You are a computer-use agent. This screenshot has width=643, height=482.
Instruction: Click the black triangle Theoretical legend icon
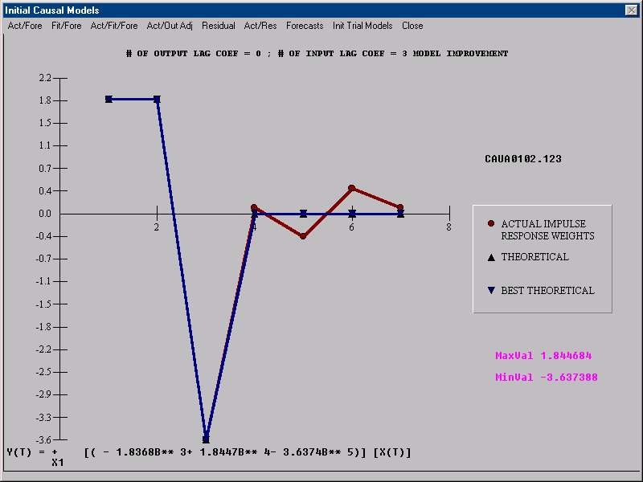point(490,257)
